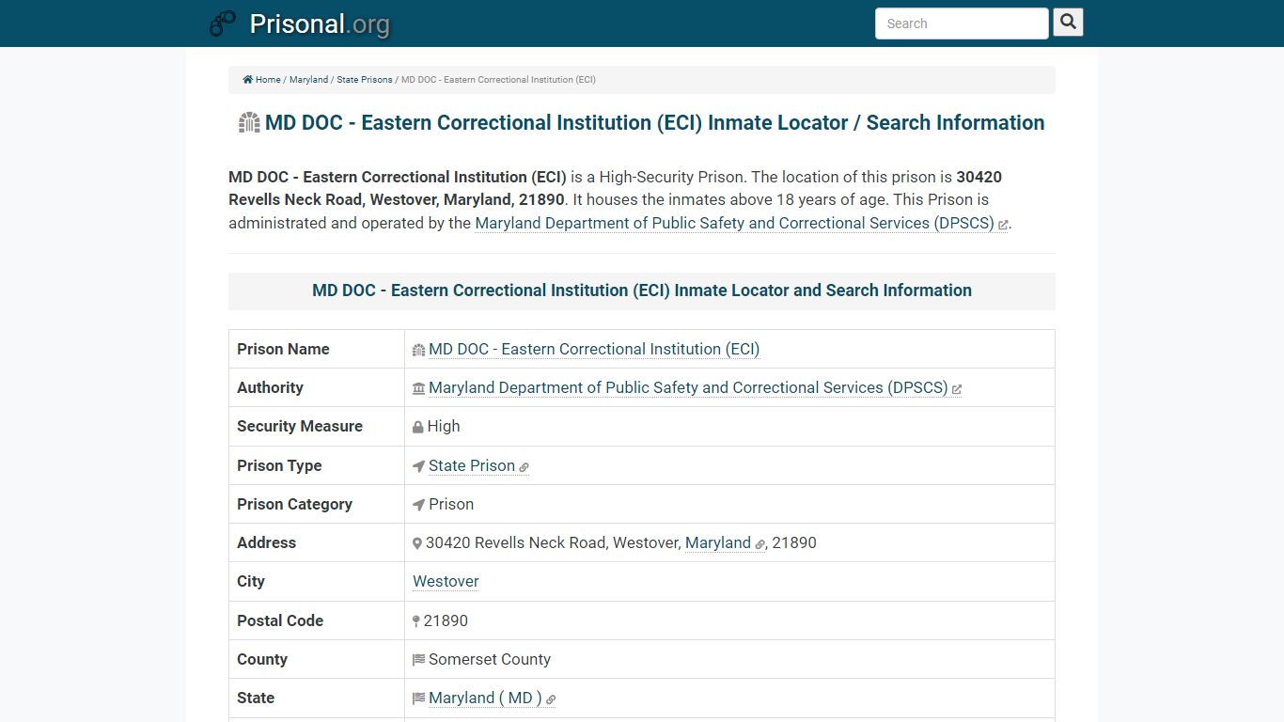Click the institution icon in the Authority row

(419, 388)
